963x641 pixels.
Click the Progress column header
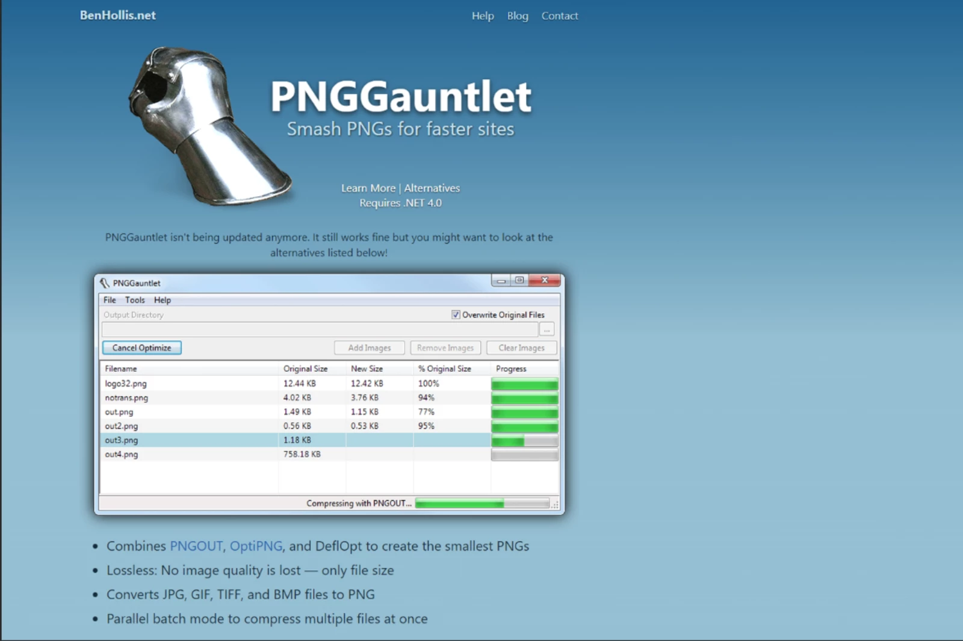(x=525, y=369)
